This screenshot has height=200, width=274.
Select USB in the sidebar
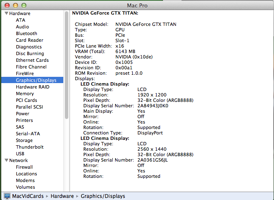pos(20,154)
